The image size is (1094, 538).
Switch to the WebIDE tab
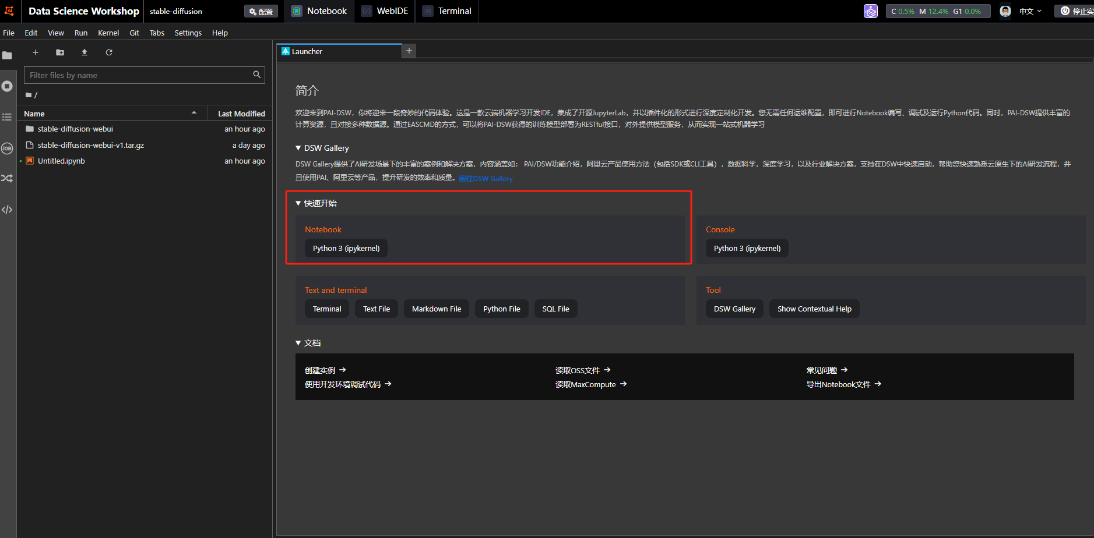[385, 11]
